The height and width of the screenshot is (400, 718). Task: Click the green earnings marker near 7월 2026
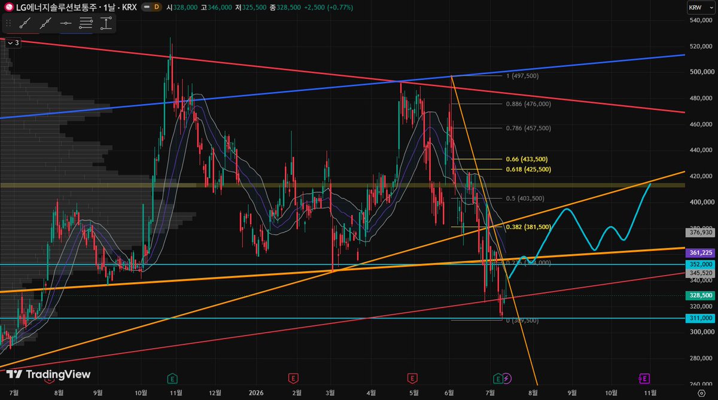[498, 378]
